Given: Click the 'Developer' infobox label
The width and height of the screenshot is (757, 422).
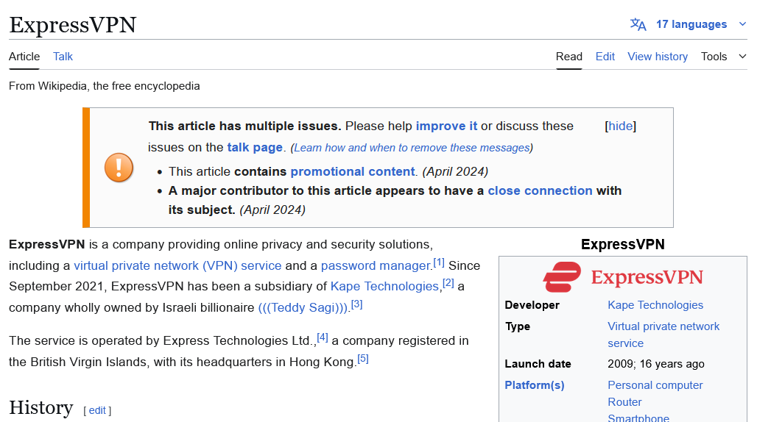Looking at the screenshot, I should 532,305.
